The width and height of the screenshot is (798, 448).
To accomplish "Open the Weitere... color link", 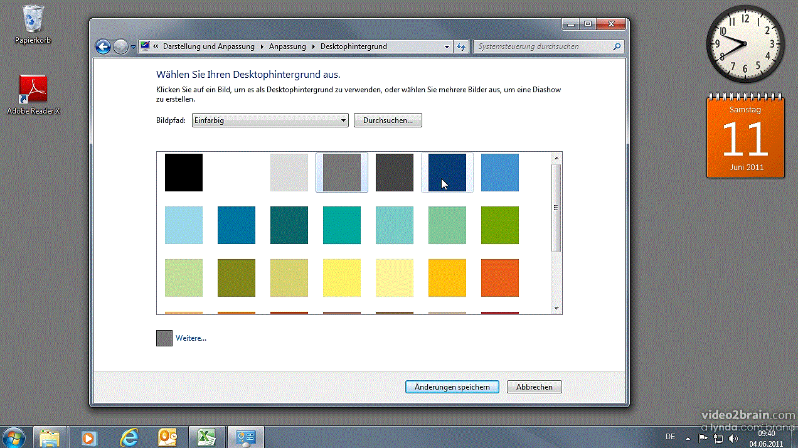I will click(x=191, y=338).
